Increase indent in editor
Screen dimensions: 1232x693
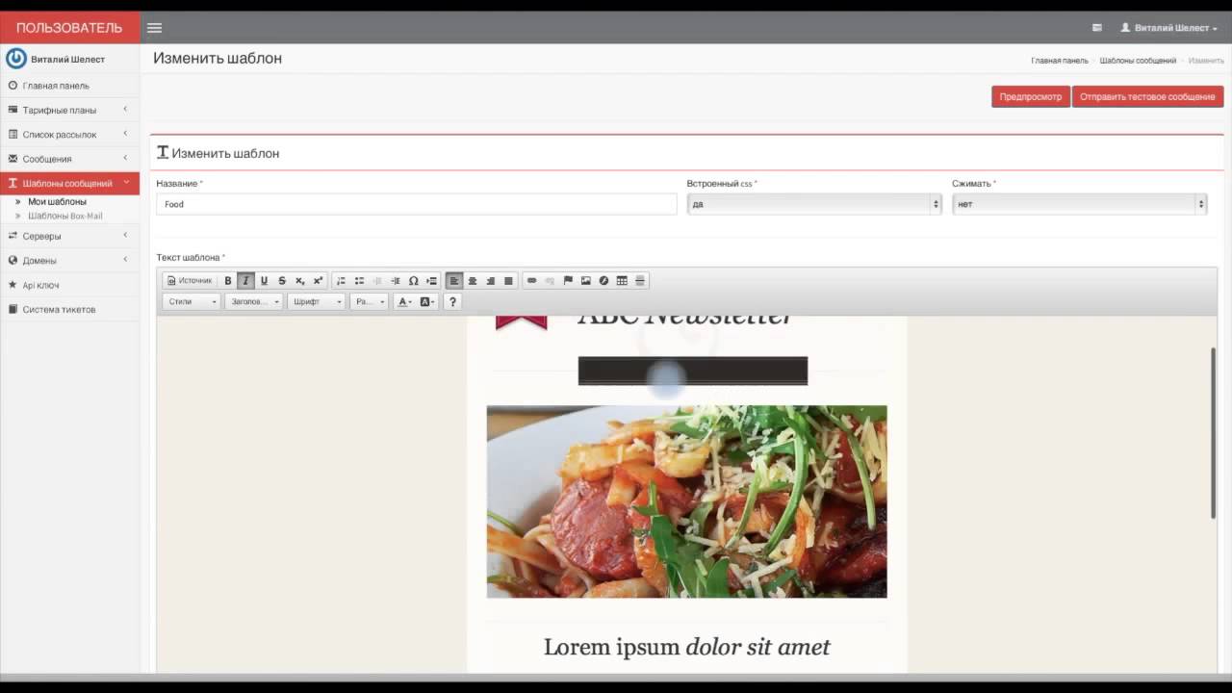pos(396,281)
